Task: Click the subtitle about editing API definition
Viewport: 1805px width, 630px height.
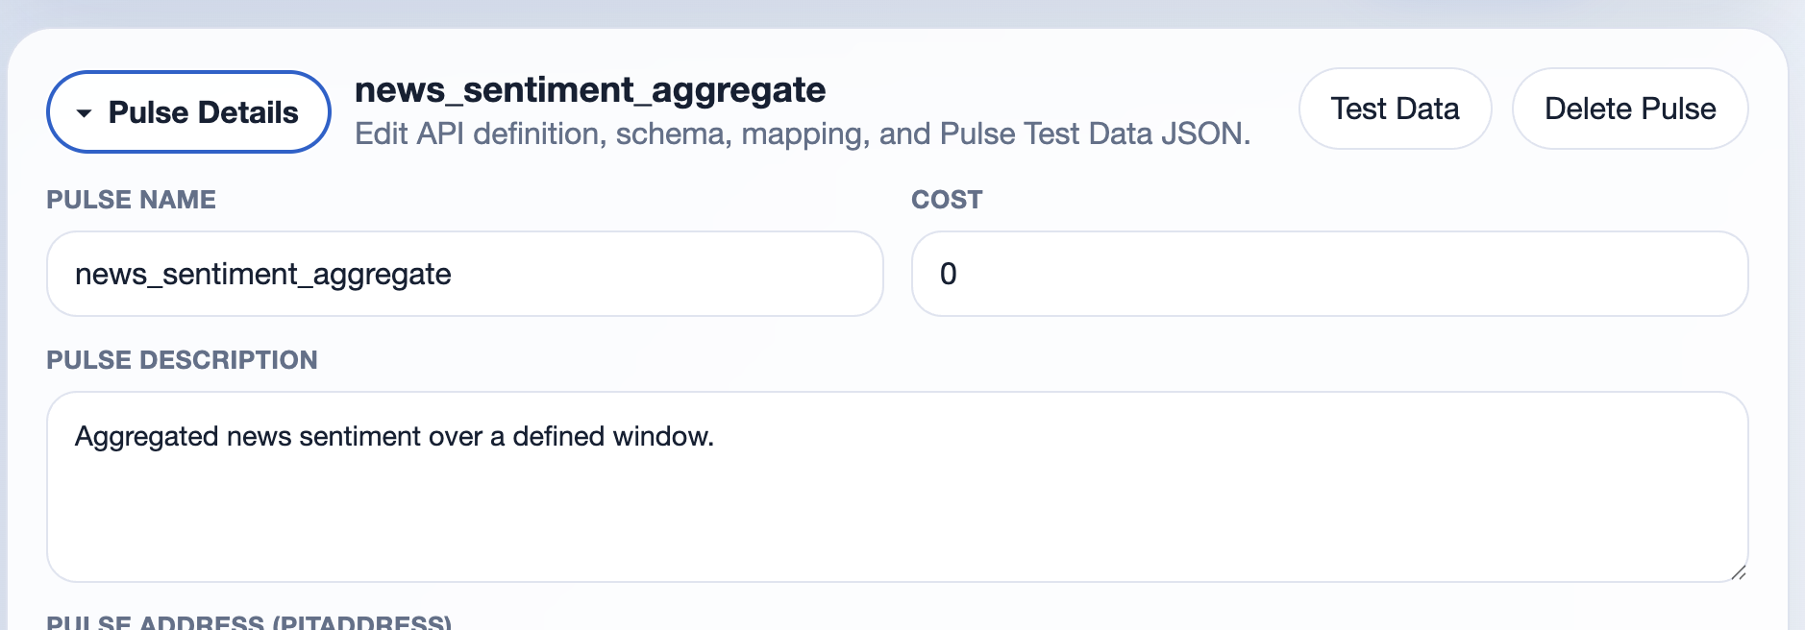Action: (803, 133)
